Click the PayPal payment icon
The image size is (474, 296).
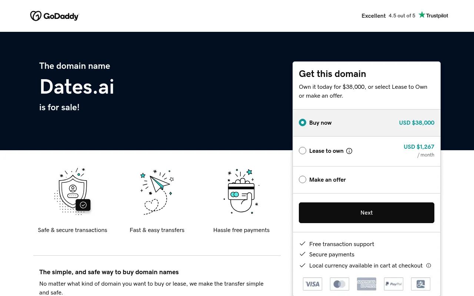[394, 284]
